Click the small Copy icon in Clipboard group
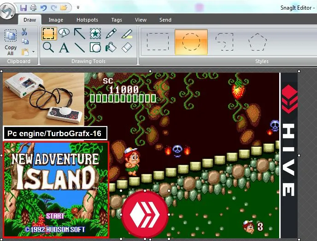The image size is (317, 241). point(25,41)
